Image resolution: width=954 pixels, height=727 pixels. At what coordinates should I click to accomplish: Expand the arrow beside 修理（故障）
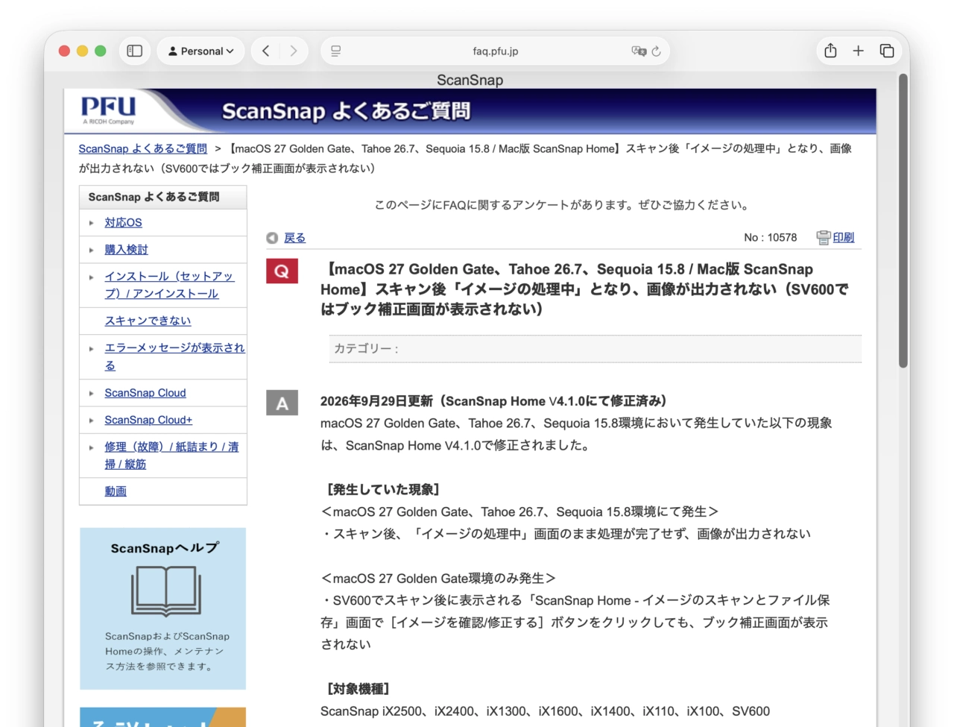point(91,447)
